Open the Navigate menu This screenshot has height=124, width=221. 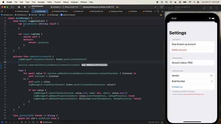[41, 2]
